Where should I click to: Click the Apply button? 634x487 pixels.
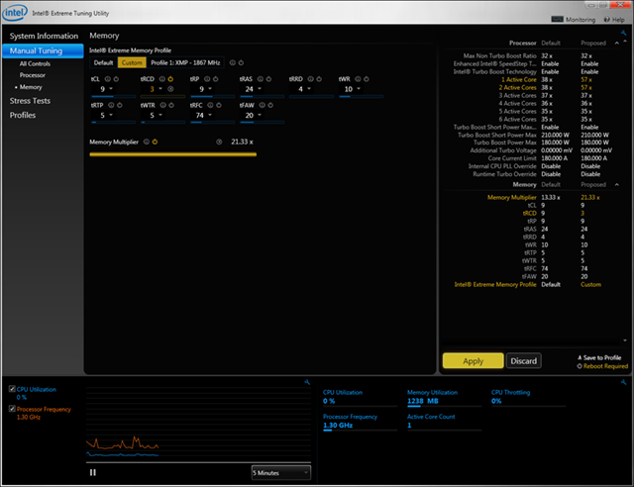coord(474,361)
